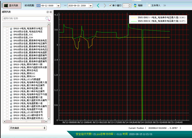This screenshot has width=192, height=138.
Task: Click list horizontal scrollbar right arrow
Action: pos(46,122)
